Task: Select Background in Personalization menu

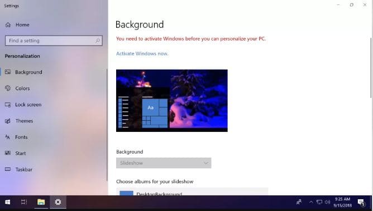Action: (x=28, y=72)
